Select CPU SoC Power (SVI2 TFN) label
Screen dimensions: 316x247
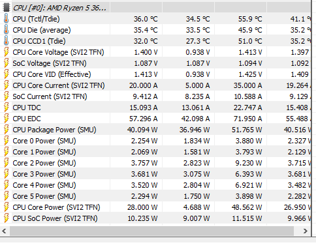click(55, 218)
